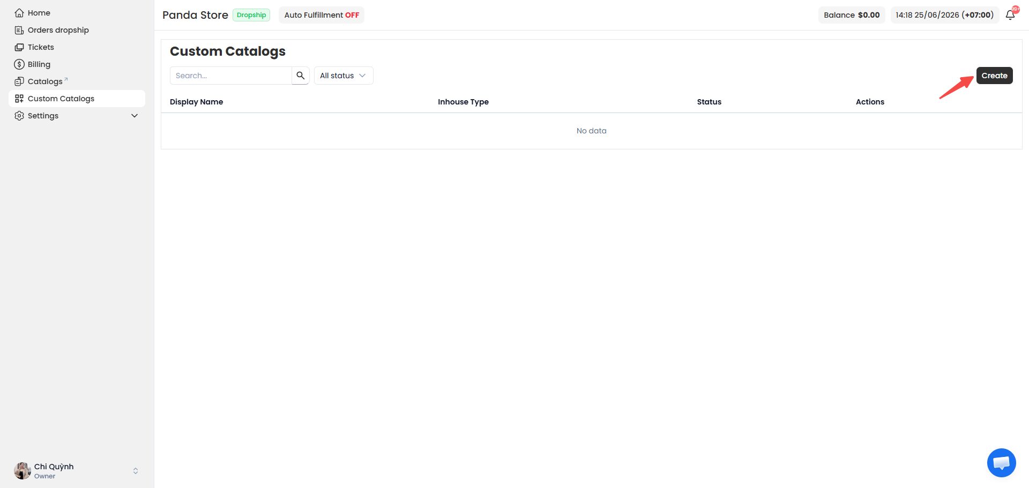The height and width of the screenshot is (488, 1029).
Task: Click the Balance $0.00 badge
Action: (x=852, y=15)
